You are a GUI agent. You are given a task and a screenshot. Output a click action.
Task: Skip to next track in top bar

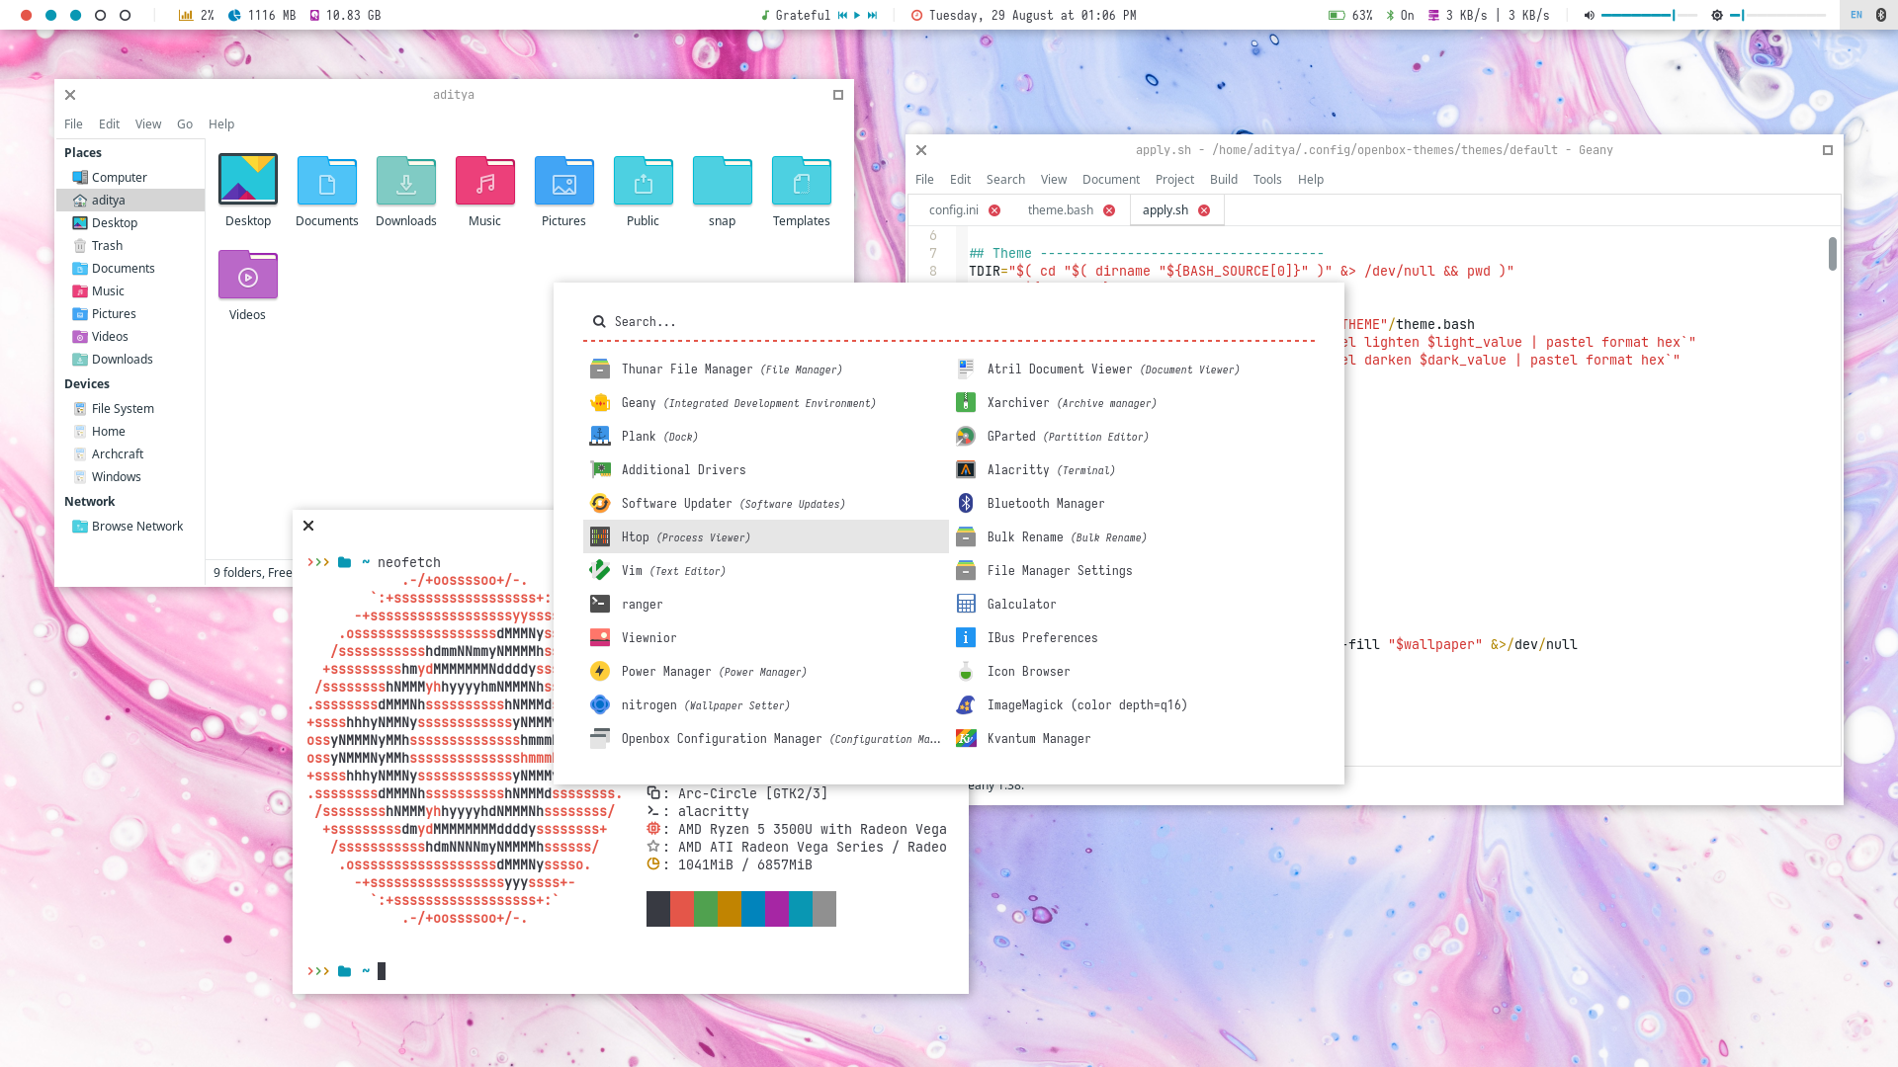pyautogui.click(x=872, y=15)
